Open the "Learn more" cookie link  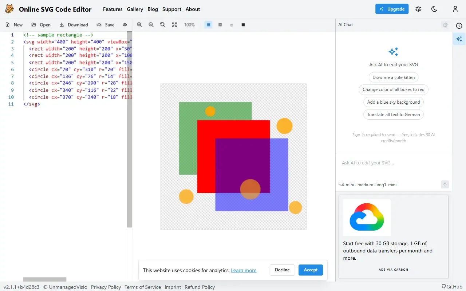(x=244, y=270)
